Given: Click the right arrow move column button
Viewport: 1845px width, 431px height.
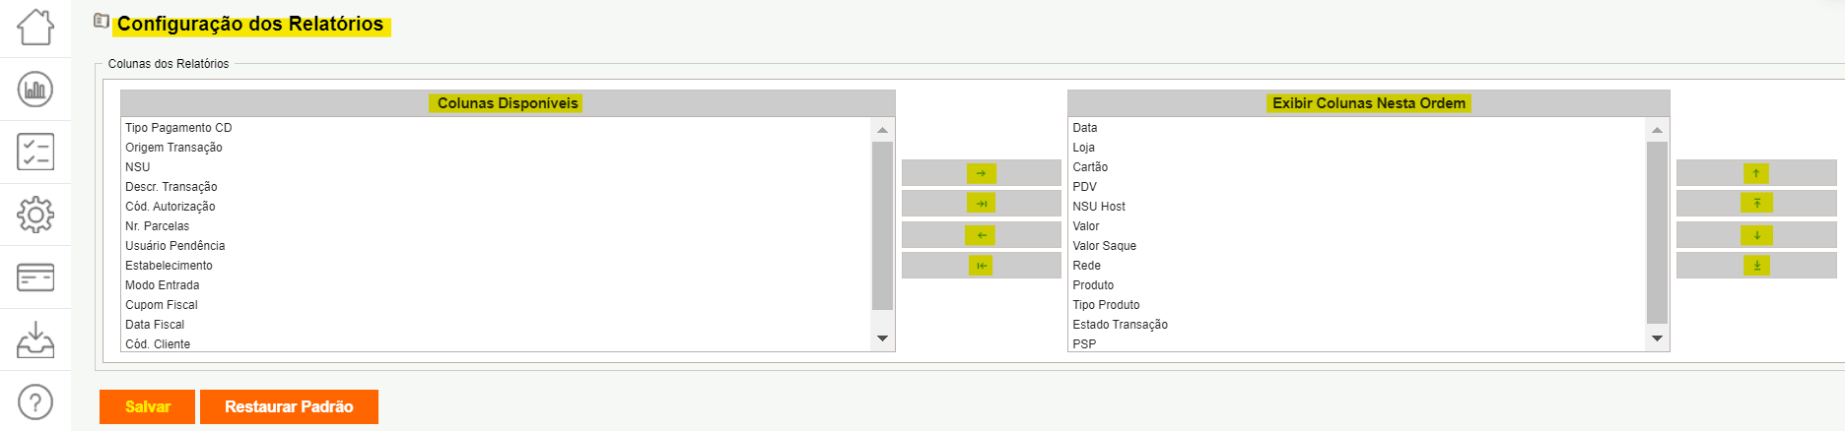Looking at the screenshot, I should coord(981,173).
